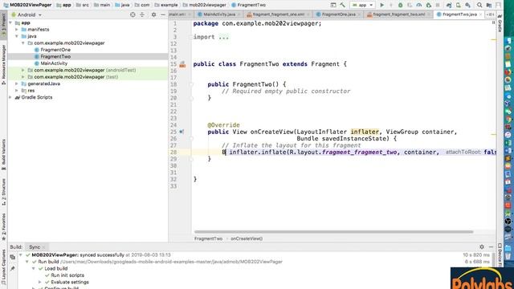Click the onCreateView() breadcrumb below editor
This screenshot has width=514, height=289.
point(247,239)
